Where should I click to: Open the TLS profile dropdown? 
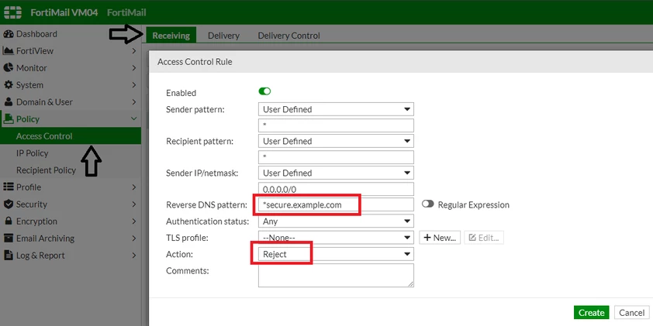[336, 238]
